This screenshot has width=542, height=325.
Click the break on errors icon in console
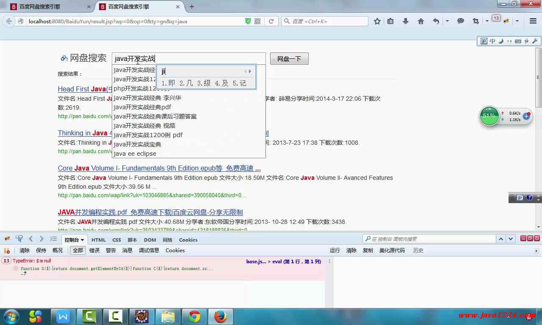[x=7, y=251]
